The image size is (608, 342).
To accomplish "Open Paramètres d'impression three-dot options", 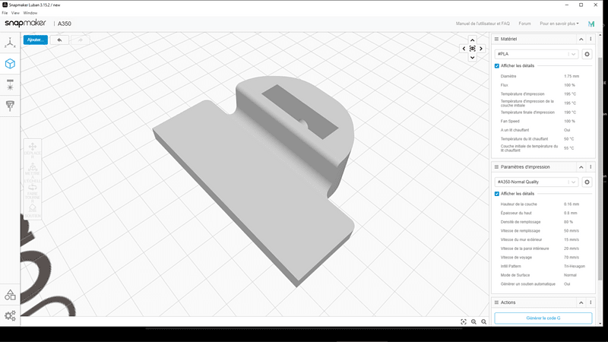I will tap(591, 166).
